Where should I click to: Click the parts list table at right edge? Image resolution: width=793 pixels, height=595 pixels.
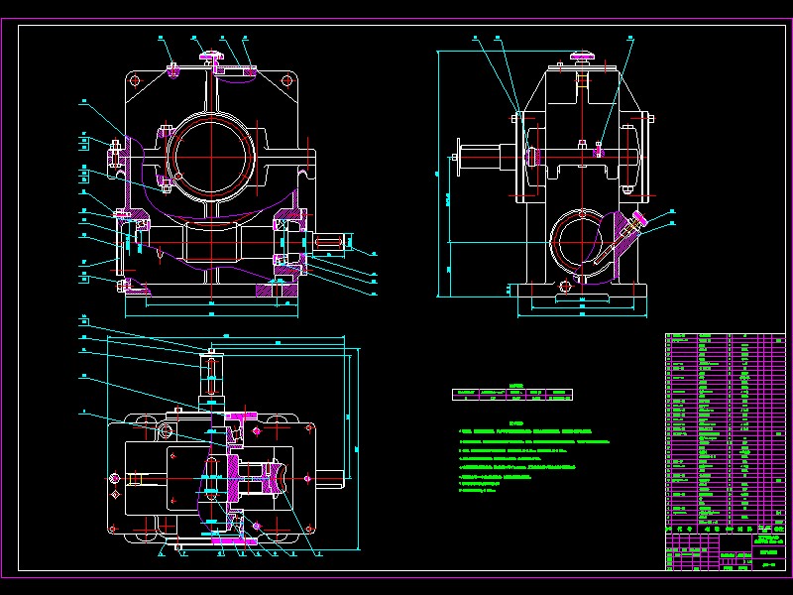(x=726, y=433)
